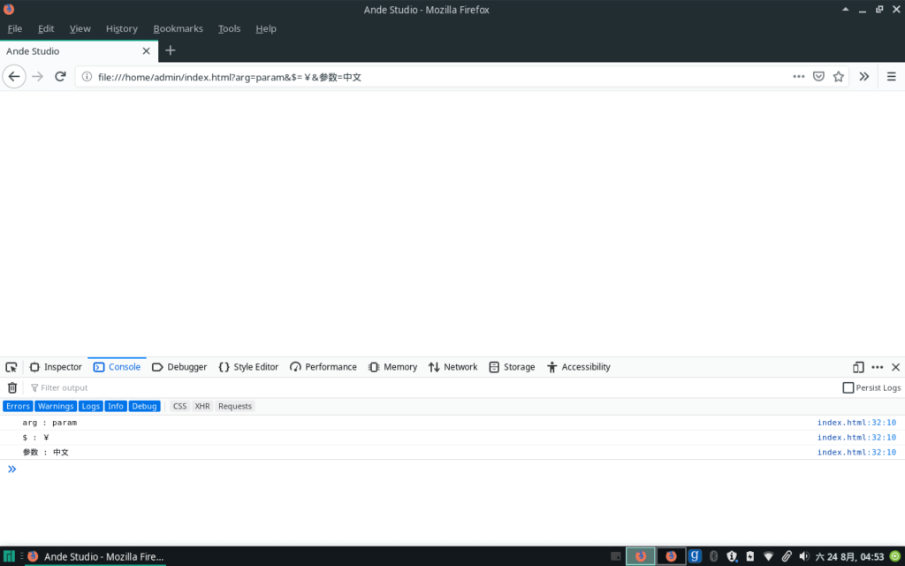Go back using the back arrow button
This screenshot has height=566, width=905.
point(14,77)
